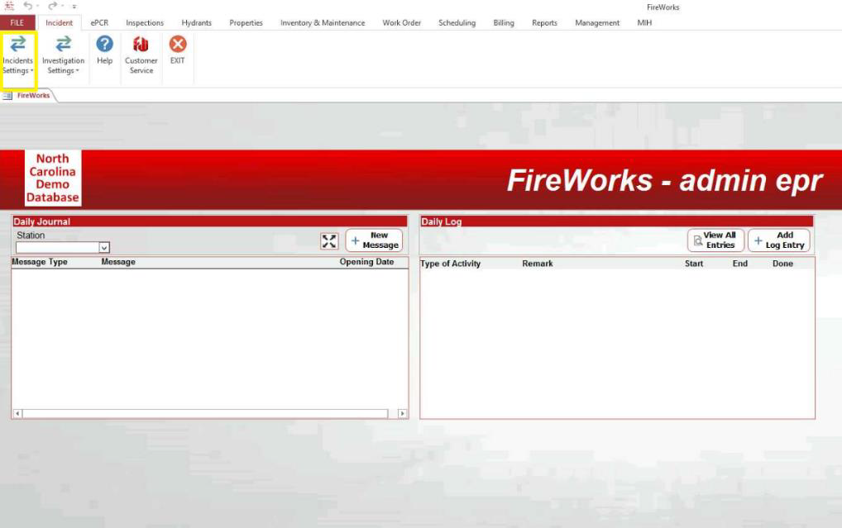Switch to the Inspections tab
Viewport: 842px width, 528px height.
click(145, 22)
